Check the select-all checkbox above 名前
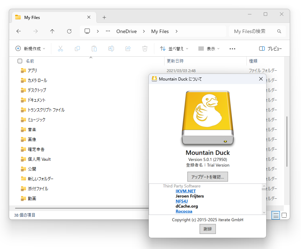 click(x=20, y=61)
